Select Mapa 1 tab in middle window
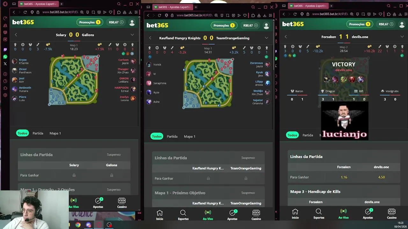The height and width of the screenshot is (229, 408). (x=189, y=136)
